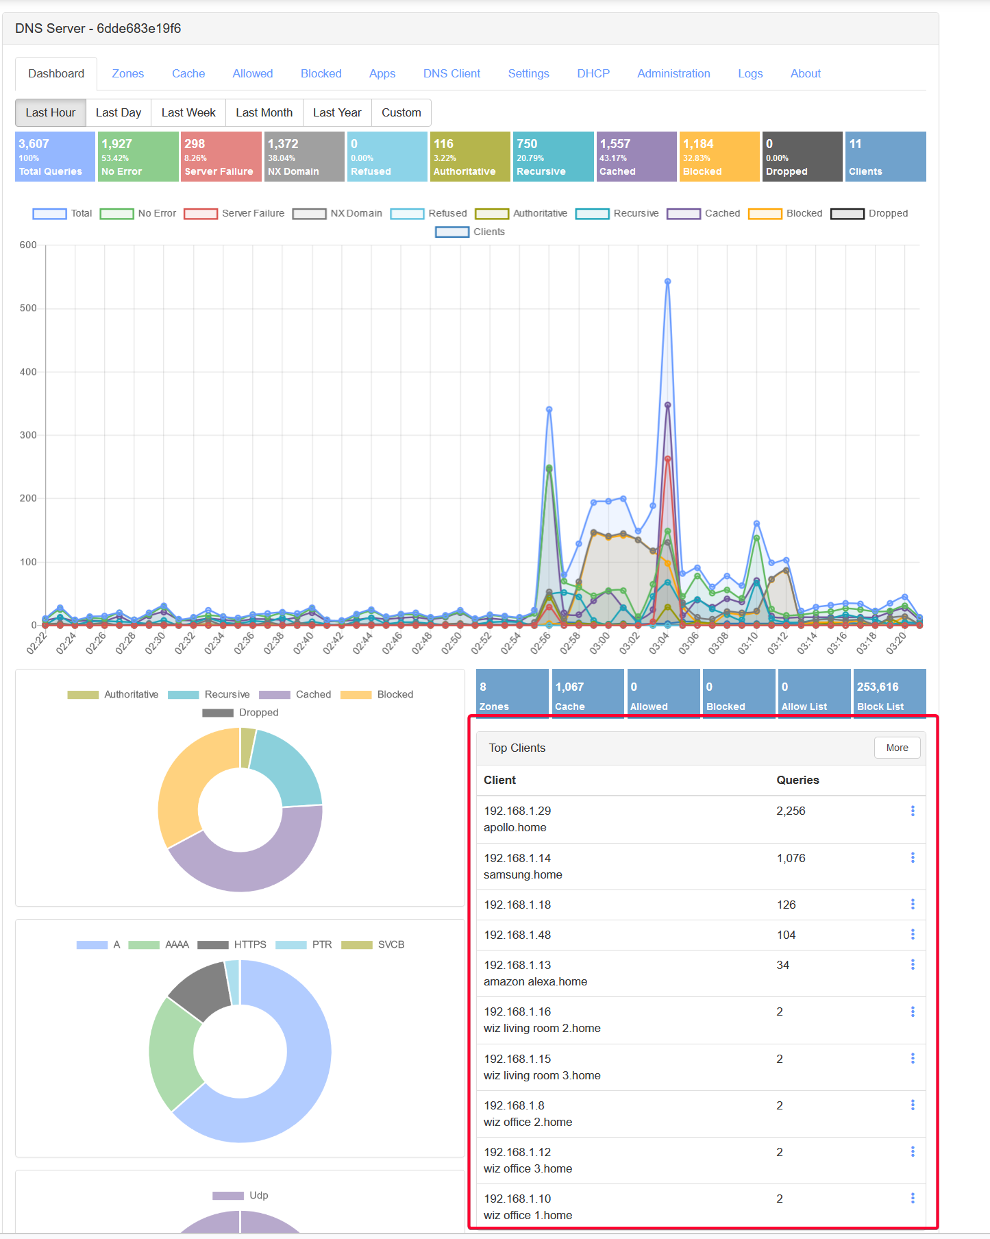
Task: Go to the Apps tab
Action: click(382, 73)
